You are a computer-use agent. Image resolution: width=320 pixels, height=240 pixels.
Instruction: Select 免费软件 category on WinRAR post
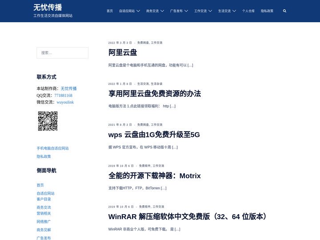click(x=145, y=207)
